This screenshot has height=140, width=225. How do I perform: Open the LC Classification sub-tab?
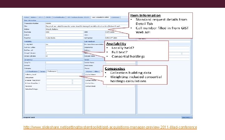(32, 72)
